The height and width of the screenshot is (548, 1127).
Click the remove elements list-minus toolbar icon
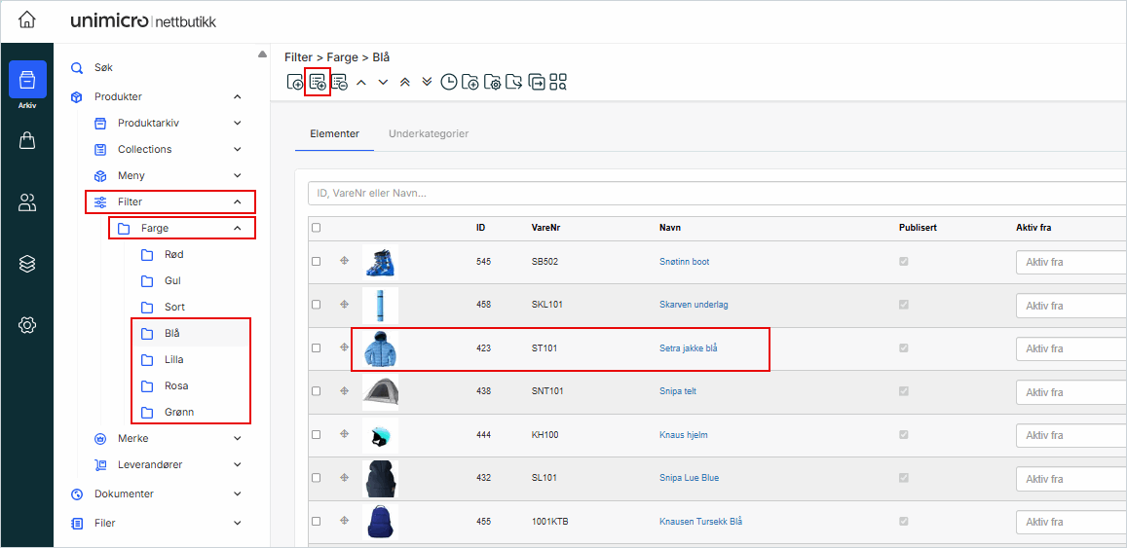click(339, 82)
